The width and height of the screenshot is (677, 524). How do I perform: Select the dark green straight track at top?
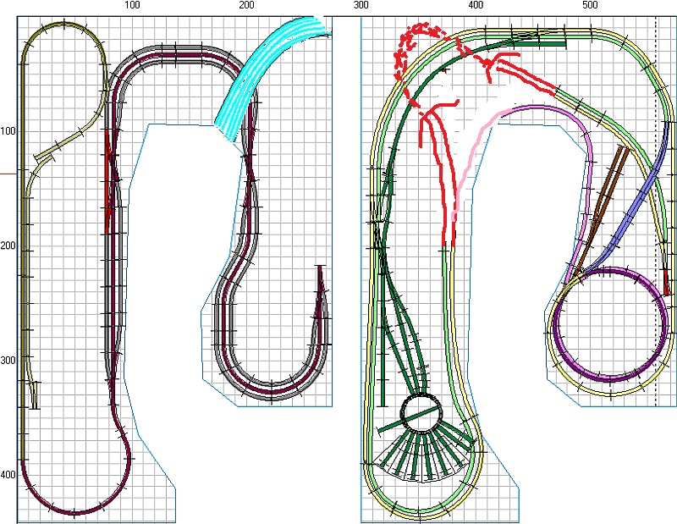[542, 42]
